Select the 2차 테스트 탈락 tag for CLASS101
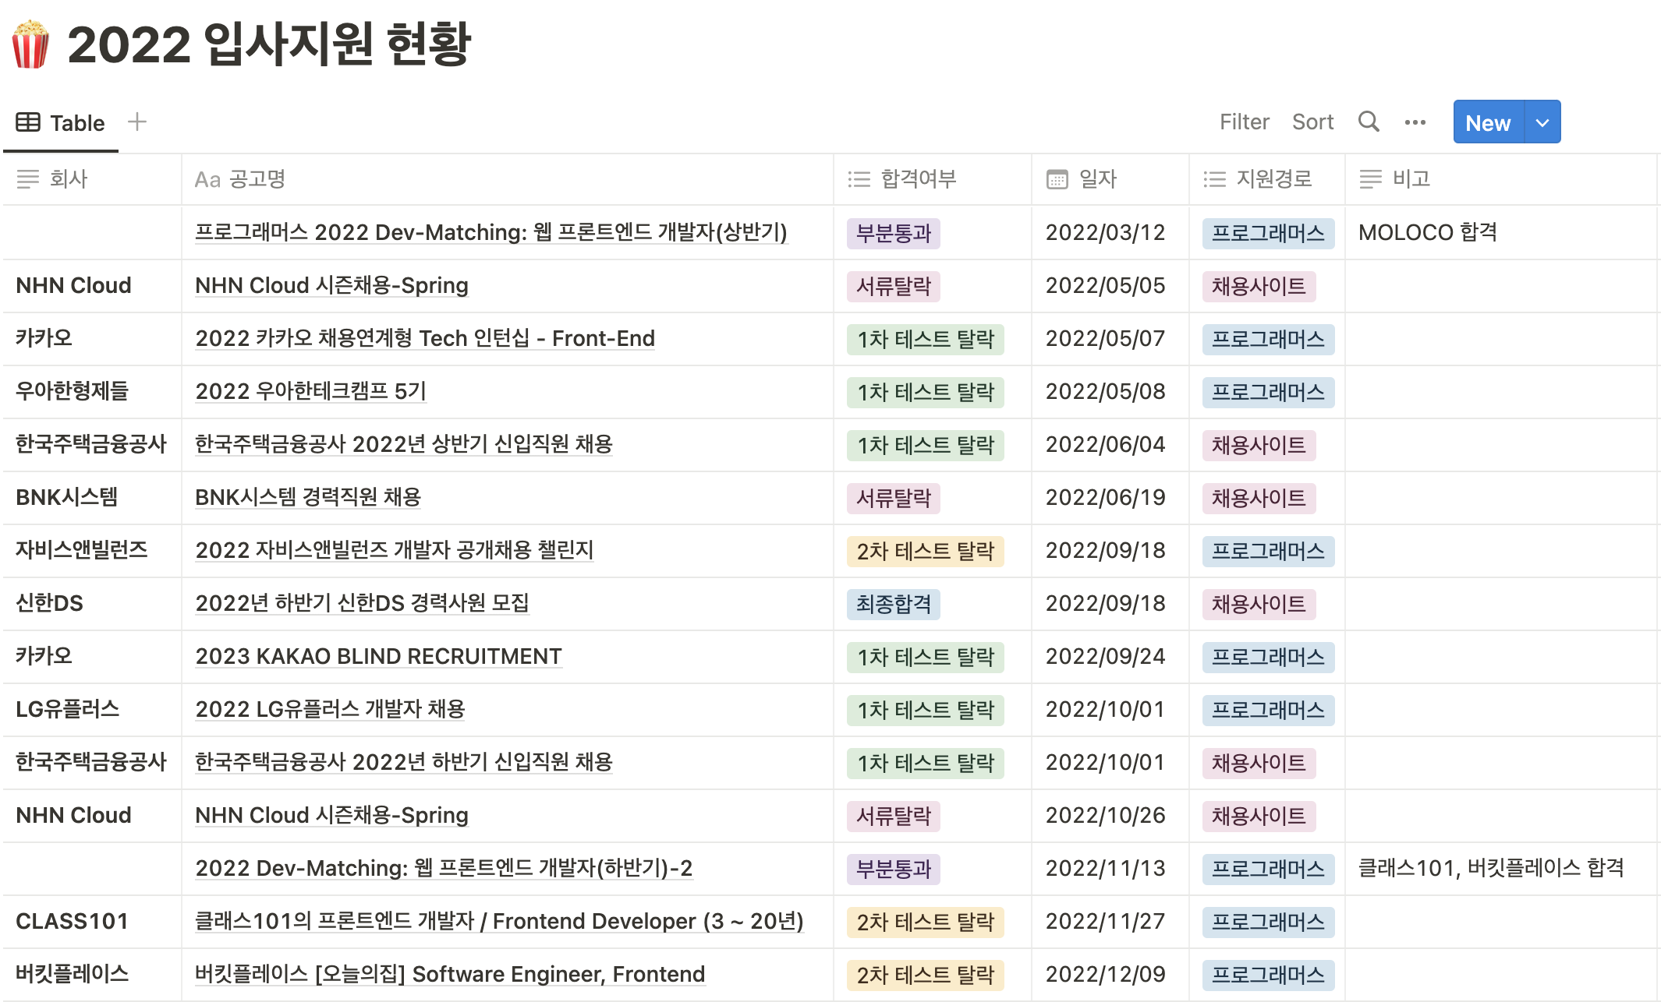 (x=925, y=922)
